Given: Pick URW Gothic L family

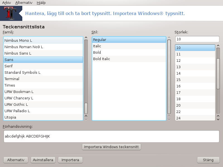Looking at the screenshot, I should click(x=43, y=105).
